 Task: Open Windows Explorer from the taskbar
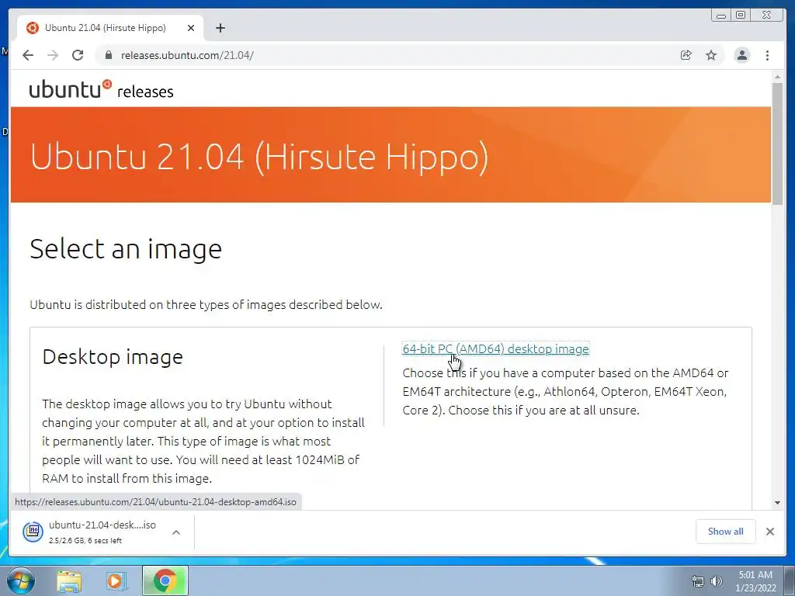coord(69,580)
